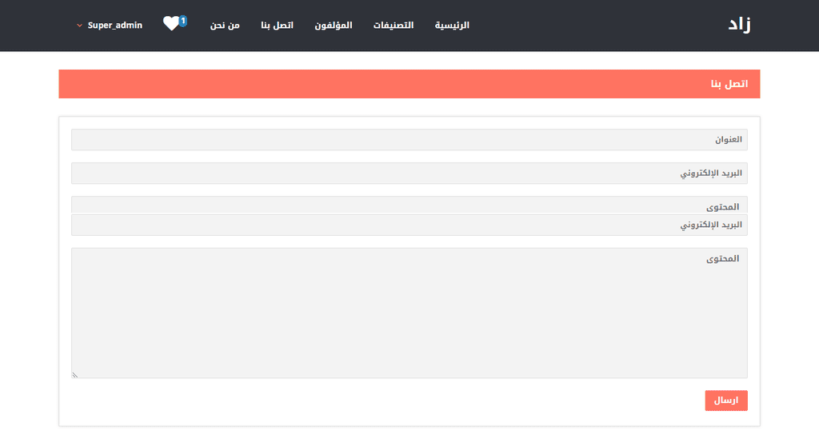The width and height of the screenshot is (819, 439).
Task: Open the favorites heart icon
Action: point(171,23)
